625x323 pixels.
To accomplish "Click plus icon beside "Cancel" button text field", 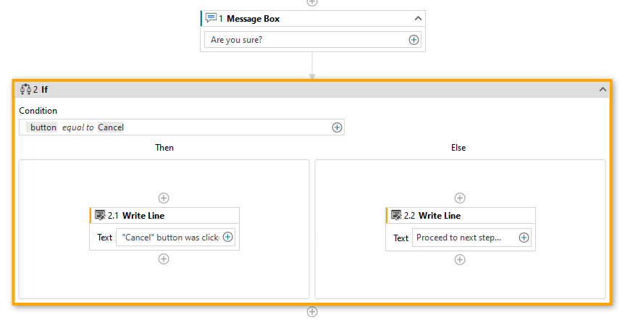I will pyautogui.click(x=228, y=237).
